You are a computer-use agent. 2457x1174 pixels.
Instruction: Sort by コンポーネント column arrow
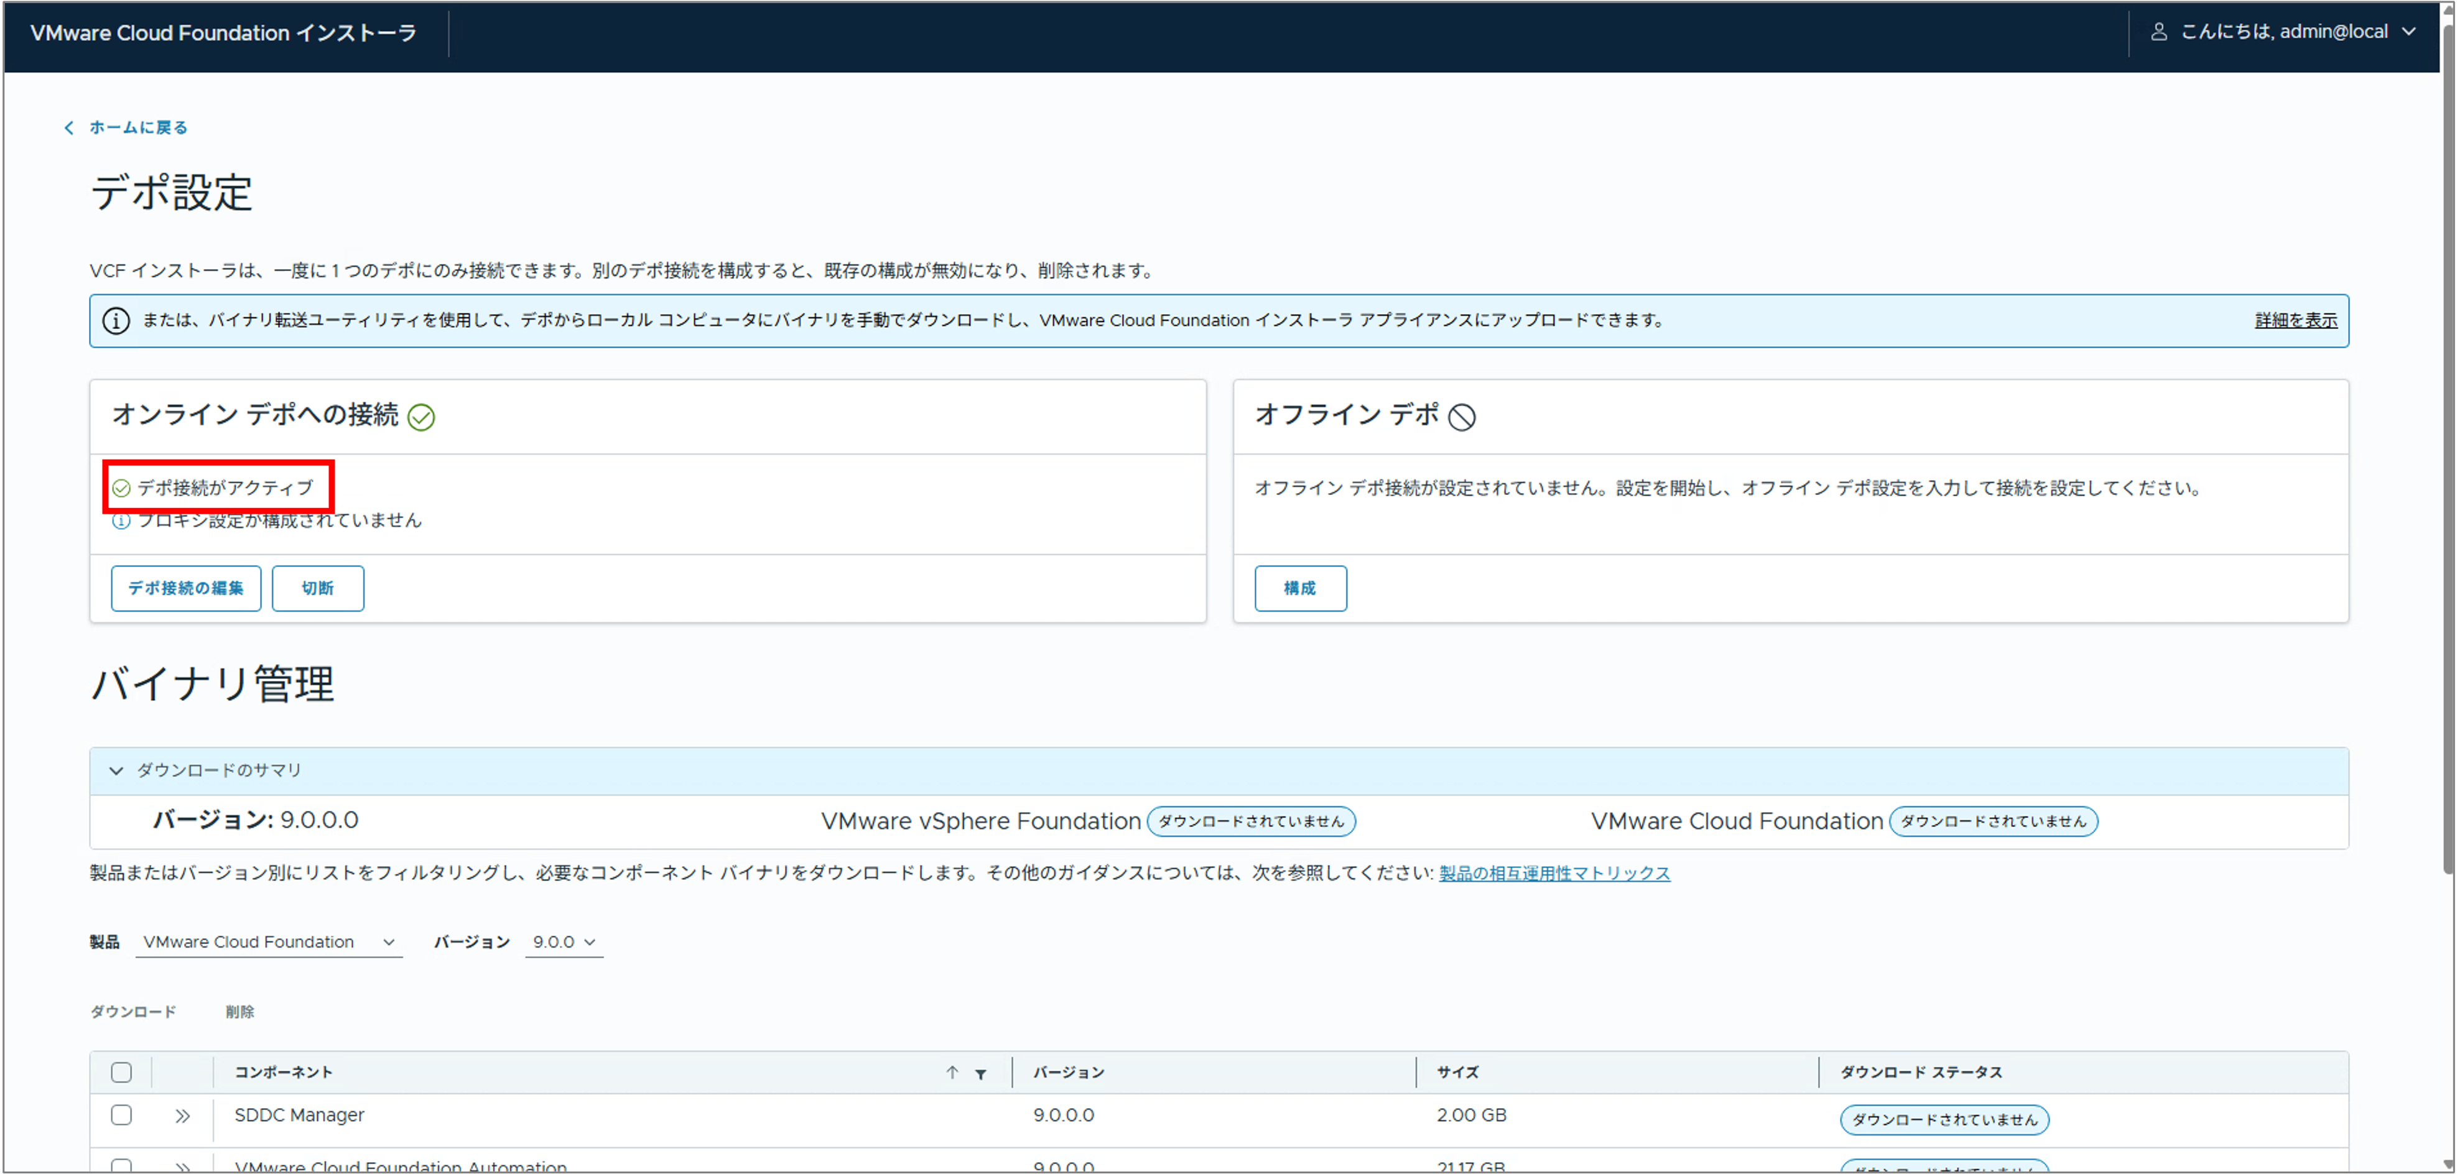[x=951, y=1073]
